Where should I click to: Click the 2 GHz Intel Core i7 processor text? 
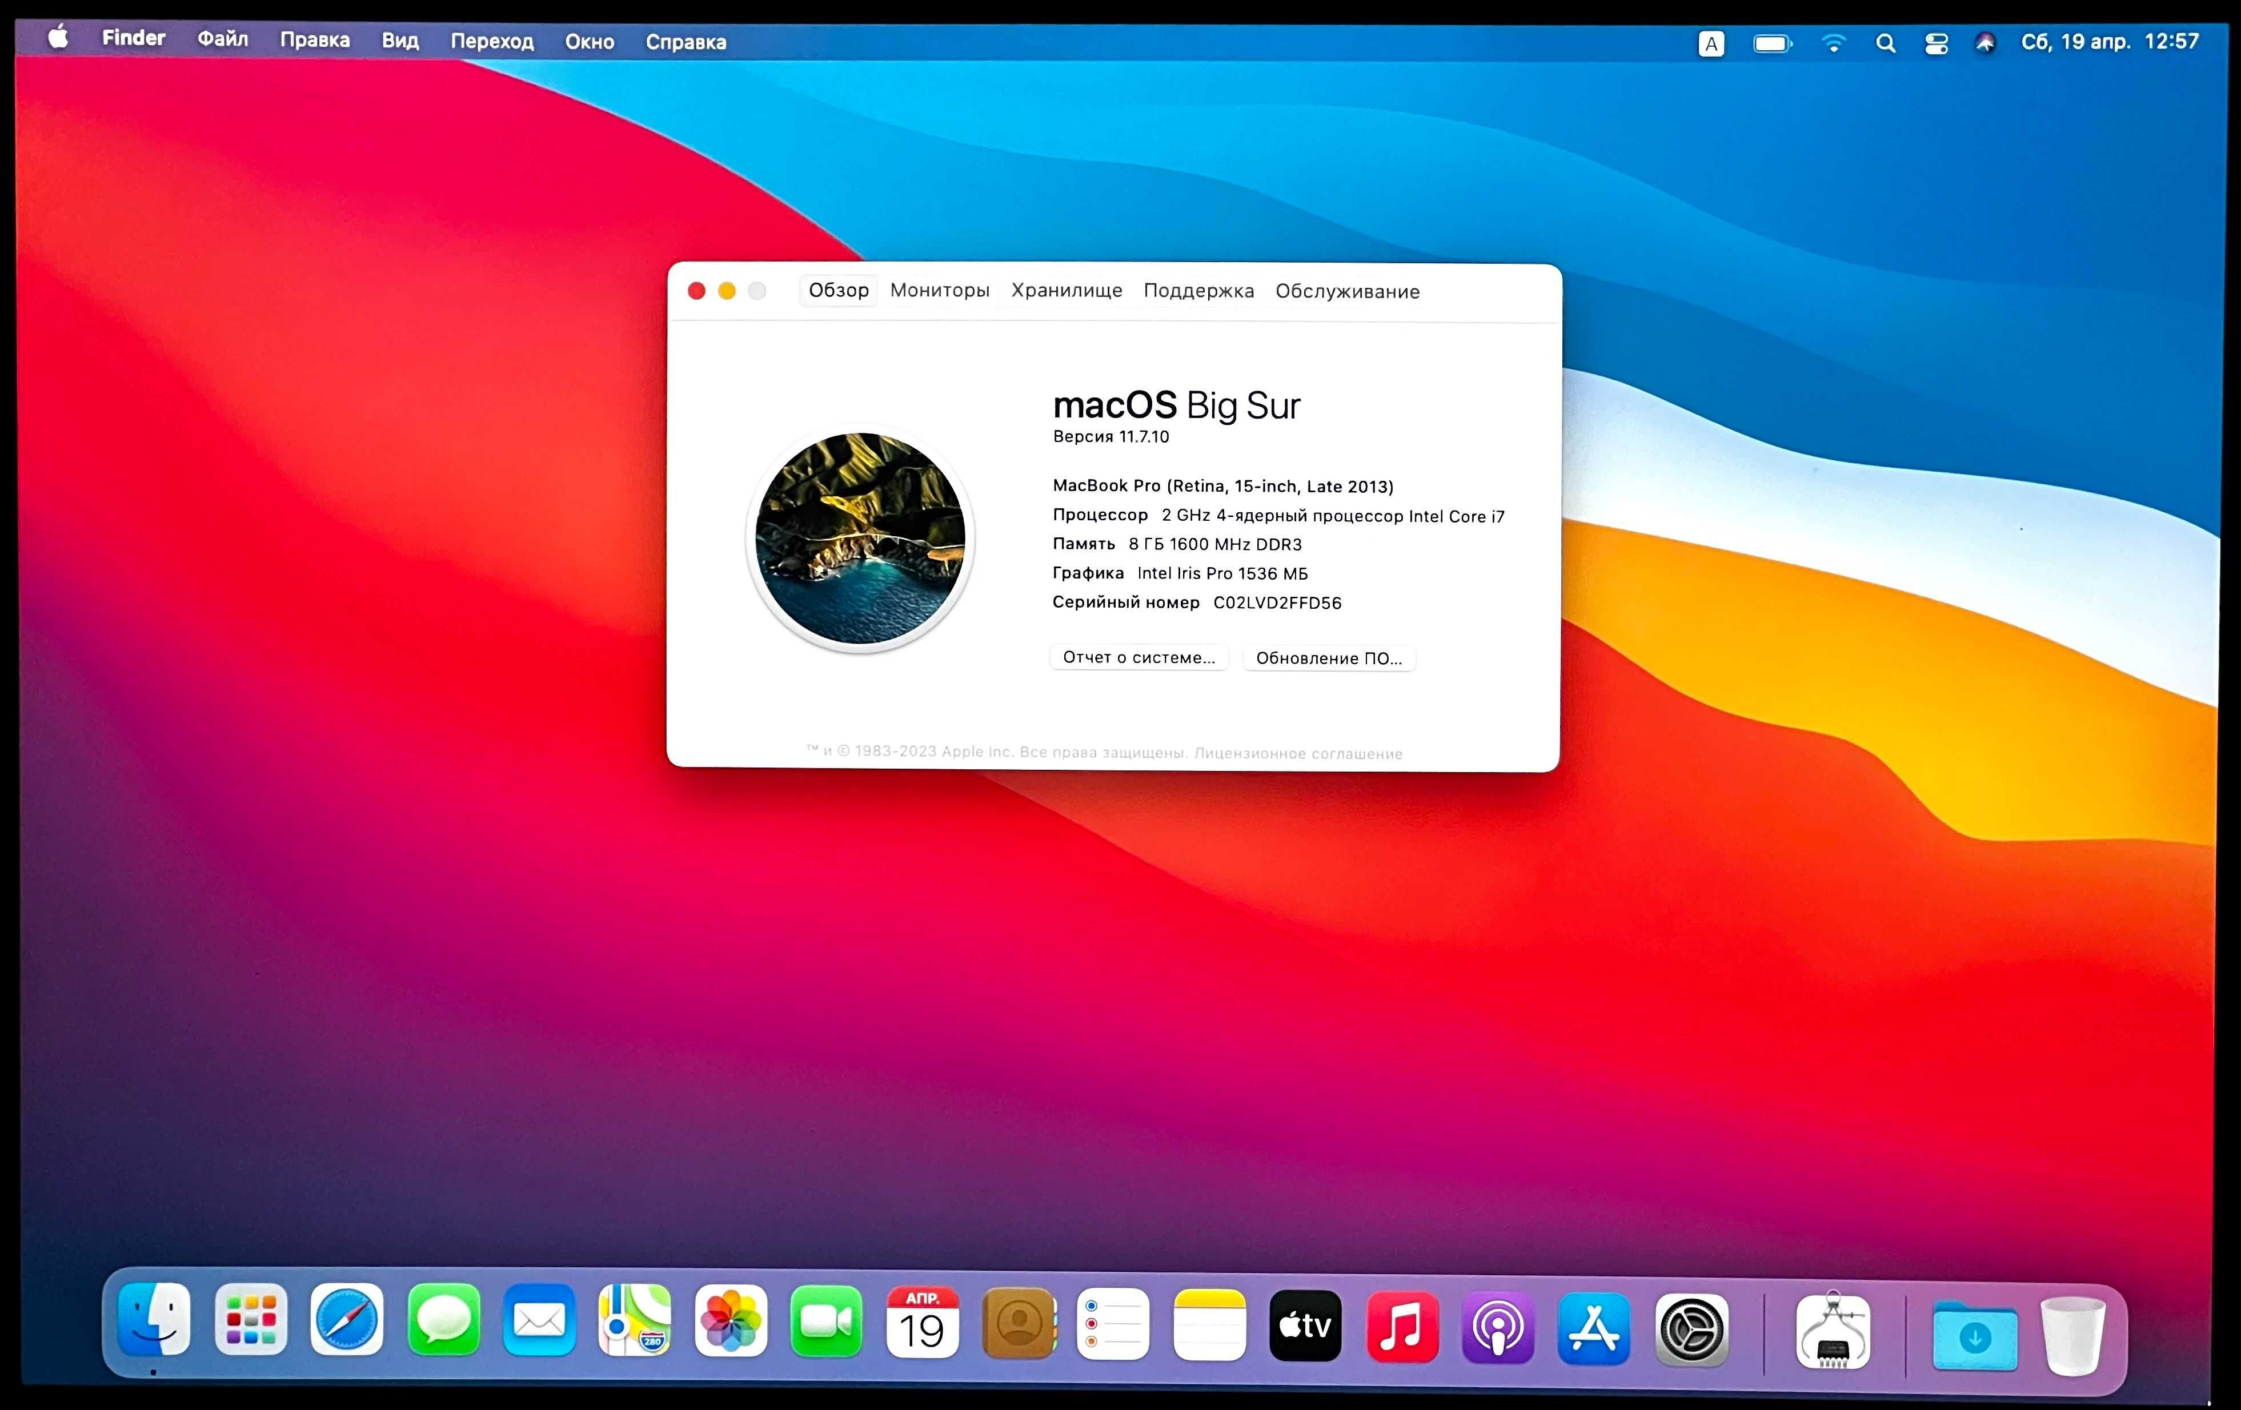[1333, 515]
